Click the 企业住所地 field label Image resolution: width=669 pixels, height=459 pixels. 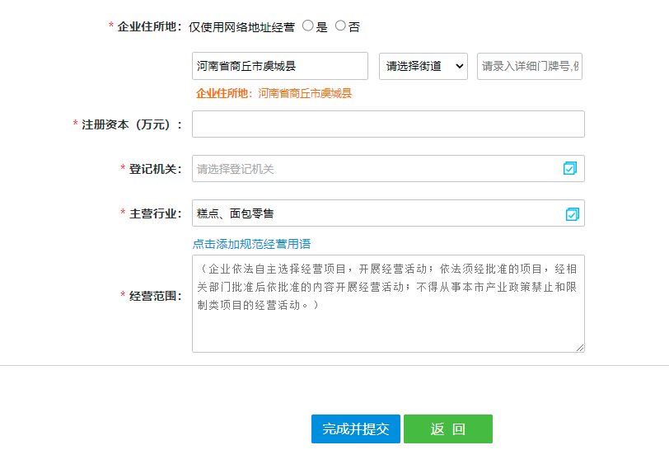coord(147,26)
